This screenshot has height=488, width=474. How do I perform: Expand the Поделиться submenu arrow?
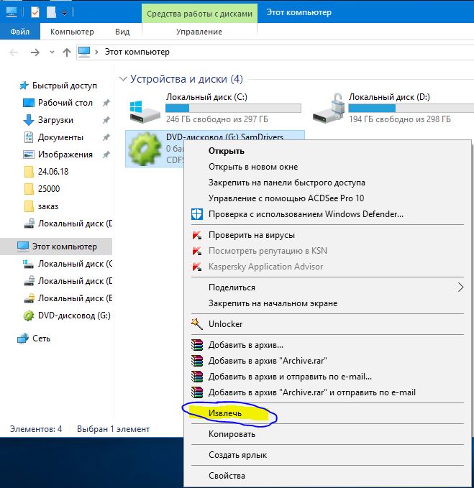tap(460, 287)
